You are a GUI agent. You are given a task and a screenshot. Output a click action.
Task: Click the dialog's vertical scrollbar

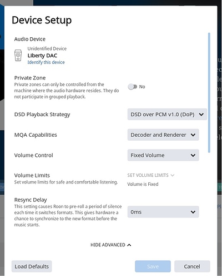(209, 93)
